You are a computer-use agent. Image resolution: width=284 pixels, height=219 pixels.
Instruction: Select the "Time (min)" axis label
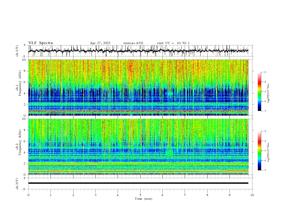click(x=143, y=199)
